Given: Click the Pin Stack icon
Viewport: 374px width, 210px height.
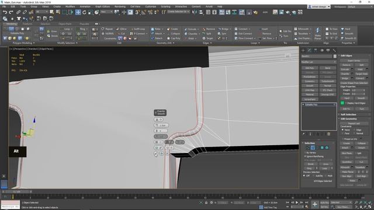Looking at the screenshot, I should (304, 134).
